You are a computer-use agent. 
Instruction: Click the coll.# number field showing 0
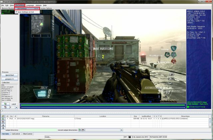coord(12,107)
